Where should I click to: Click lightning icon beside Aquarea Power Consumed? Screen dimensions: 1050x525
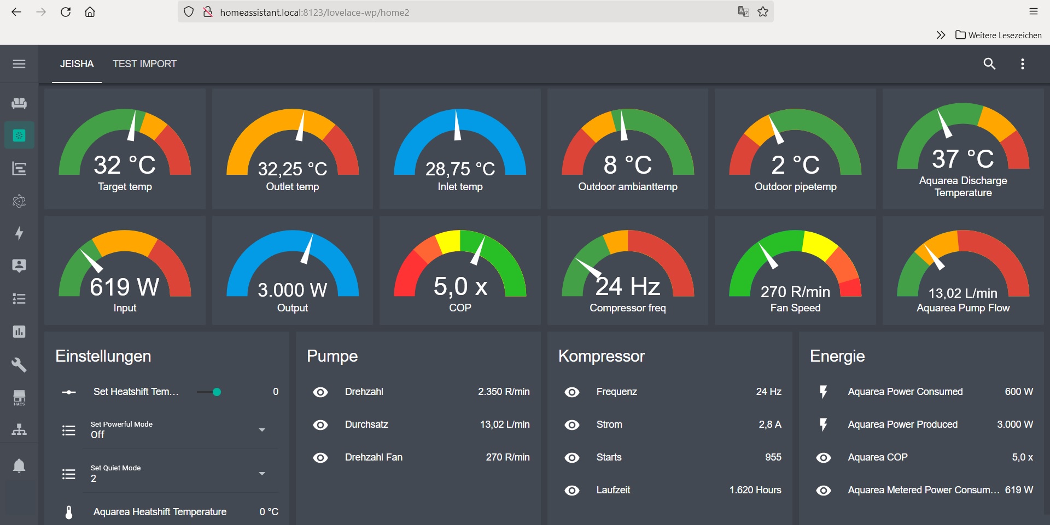[823, 392]
